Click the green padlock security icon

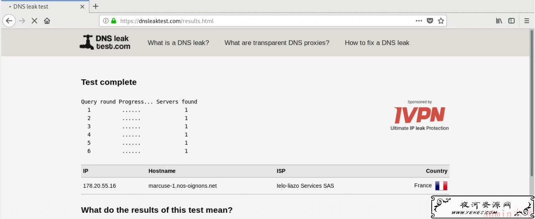click(x=113, y=20)
